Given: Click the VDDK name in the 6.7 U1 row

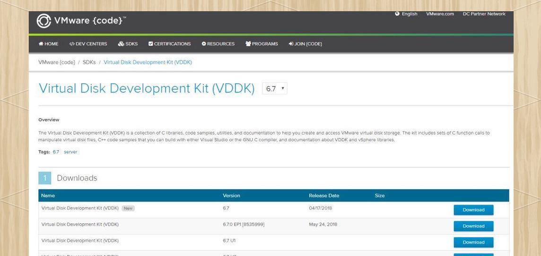Looking at the screenshot, I should point(80,240).
